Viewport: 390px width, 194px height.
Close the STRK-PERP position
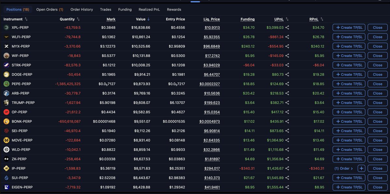[377, 65]
